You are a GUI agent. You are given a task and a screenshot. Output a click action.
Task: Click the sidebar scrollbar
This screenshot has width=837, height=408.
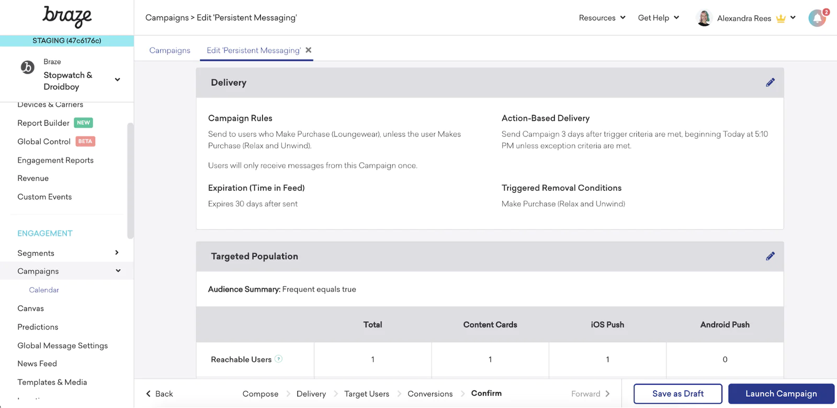pos(130,180)
